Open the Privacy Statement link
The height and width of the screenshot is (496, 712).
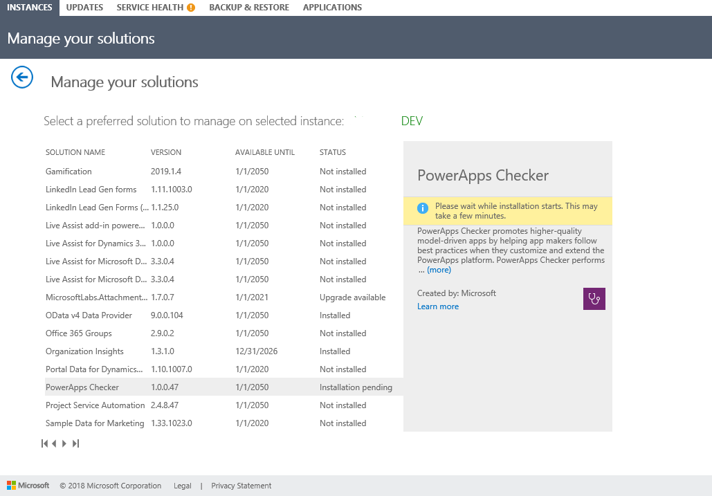tap(241, 485)
